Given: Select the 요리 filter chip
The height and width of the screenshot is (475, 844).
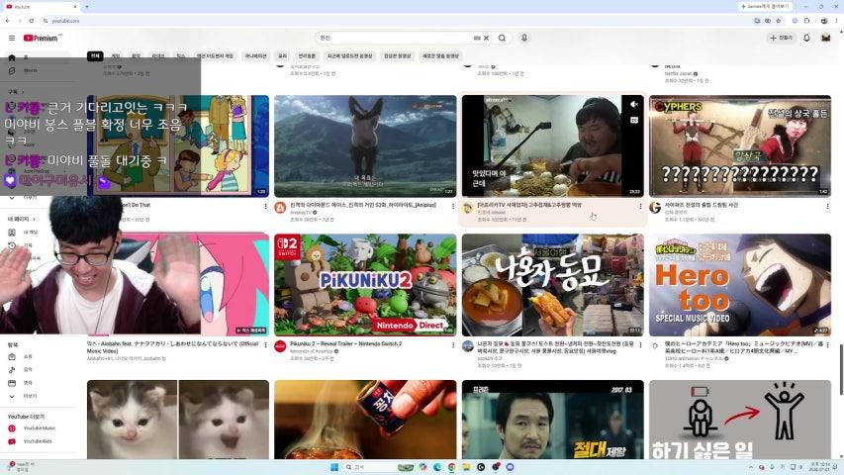Looking at the screenshot, I should point(283,56).
